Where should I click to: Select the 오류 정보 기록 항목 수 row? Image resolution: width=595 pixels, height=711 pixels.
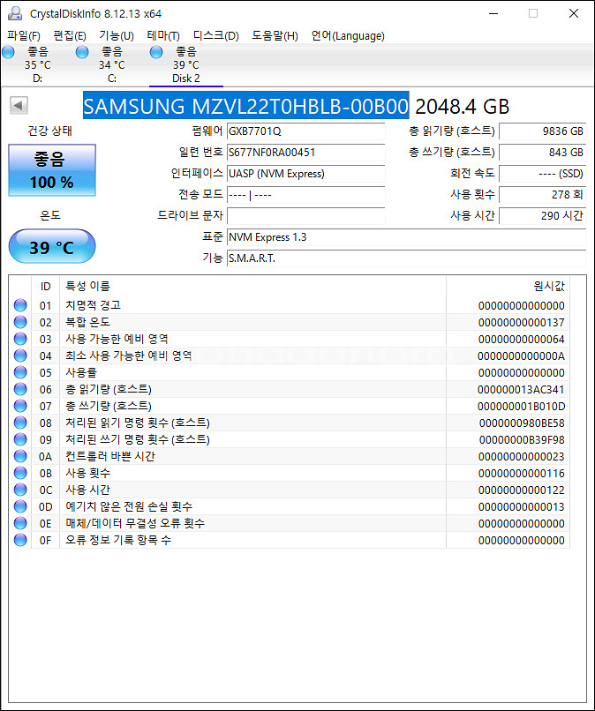[289, 540]
